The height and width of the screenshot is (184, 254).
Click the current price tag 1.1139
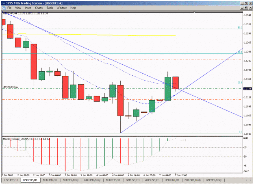click(247, 89)
